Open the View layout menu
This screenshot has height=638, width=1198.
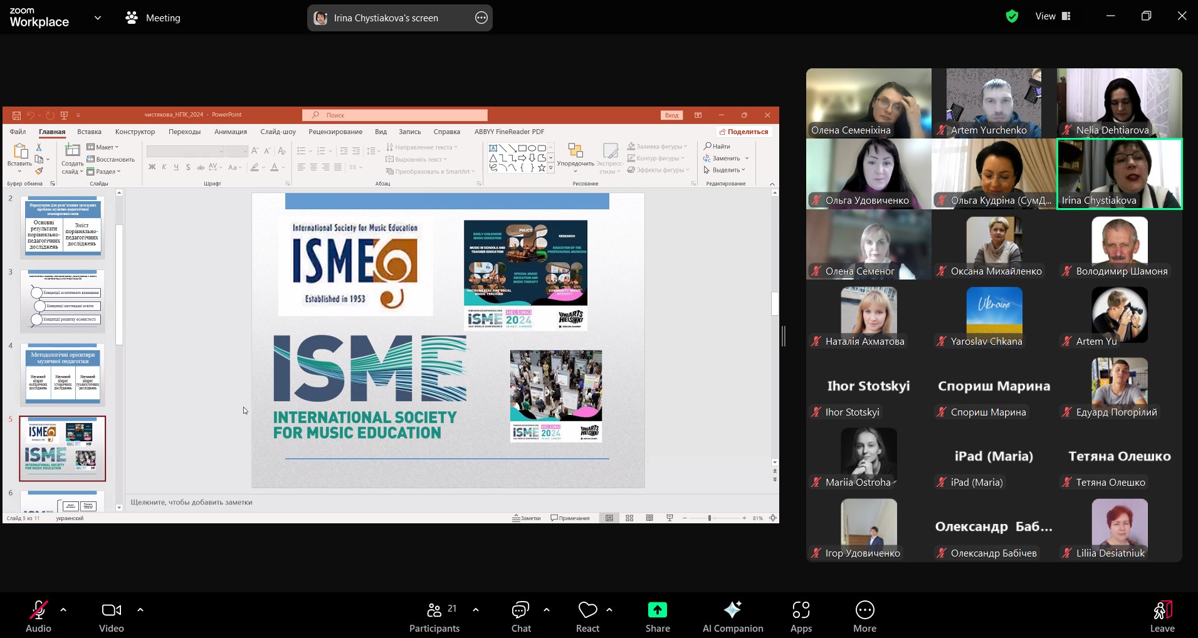(1053, 16)
